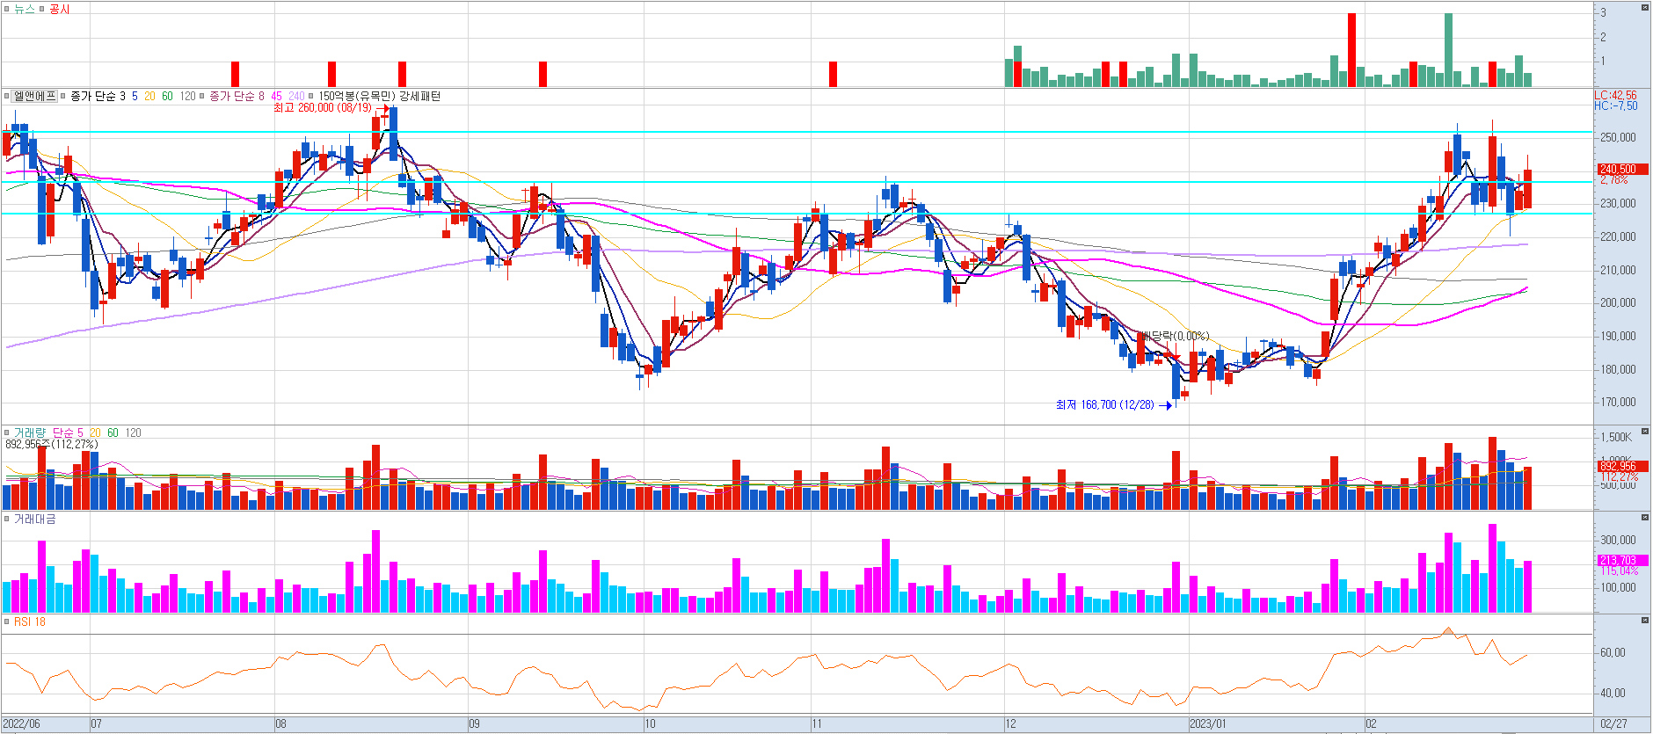Viewport: 1653px width, 734px height.
Task: Click the square marker left of 엘앤에프
Action: pos(7,96)
